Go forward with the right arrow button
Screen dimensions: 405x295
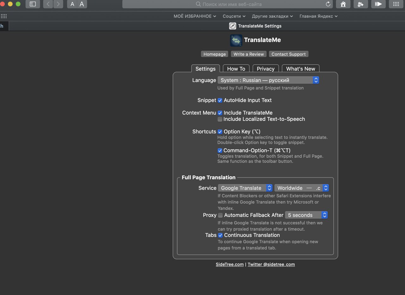click(58, 4)
